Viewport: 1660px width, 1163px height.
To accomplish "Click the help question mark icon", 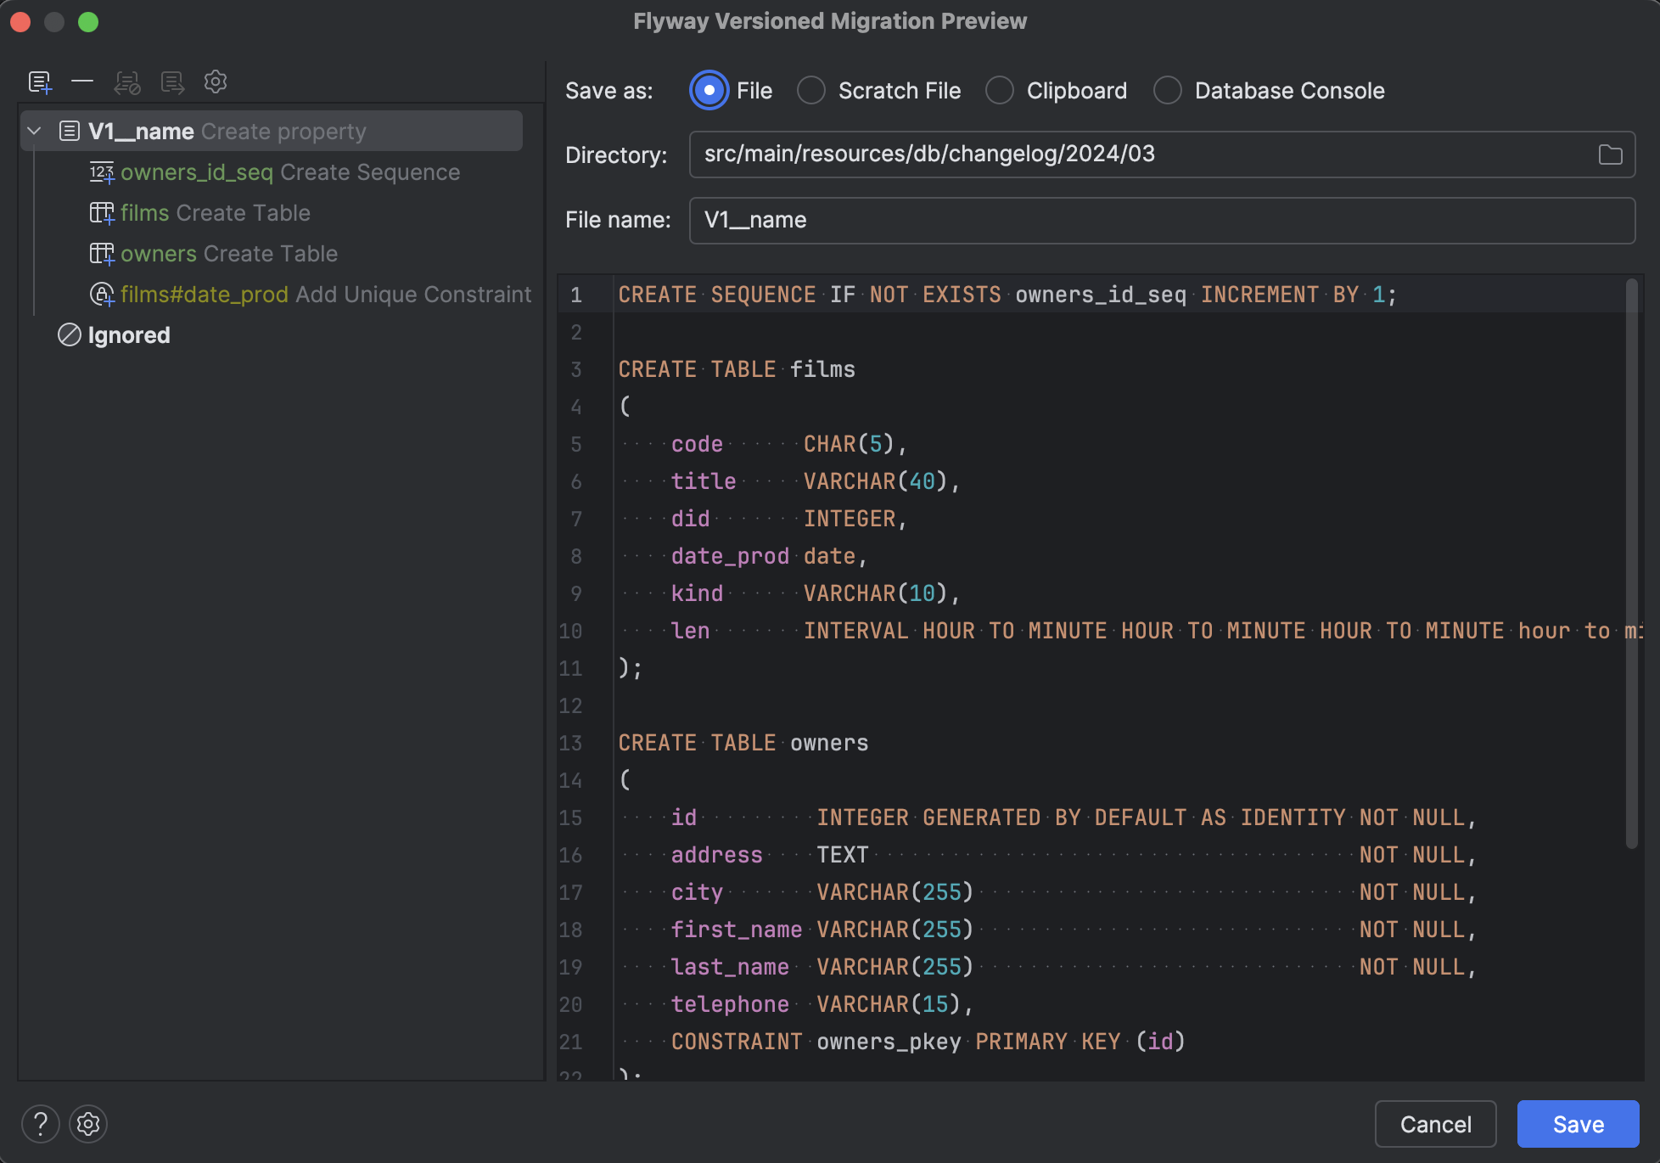I will click(40, 1124).
